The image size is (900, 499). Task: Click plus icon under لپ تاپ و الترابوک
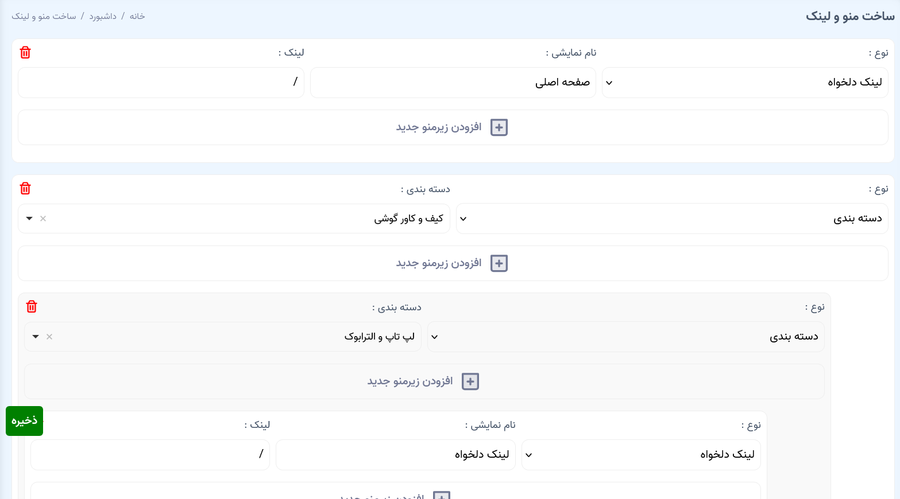470,381
